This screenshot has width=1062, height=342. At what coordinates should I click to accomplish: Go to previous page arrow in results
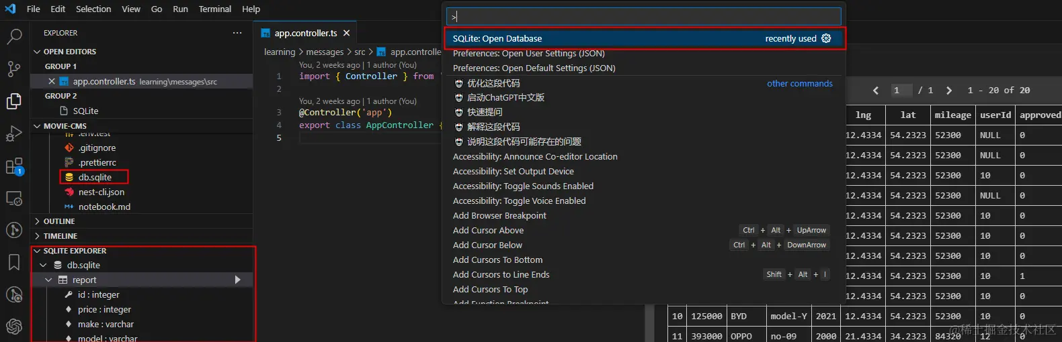click(876, 91)
